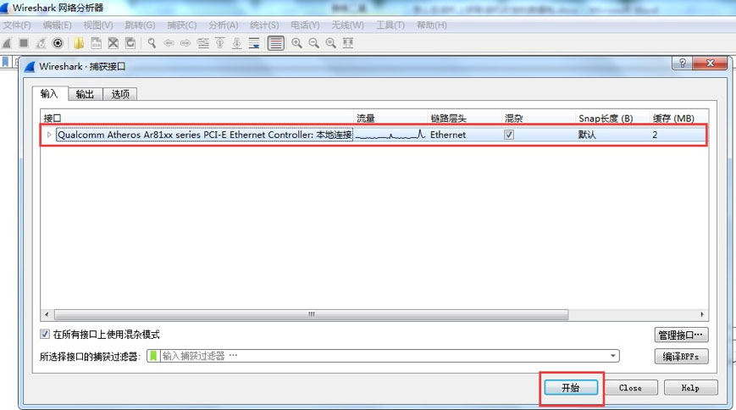Click the restart capture toolbar icon
Image resolution: width=736 pixels, height=410 pixels.
[41, 43]
